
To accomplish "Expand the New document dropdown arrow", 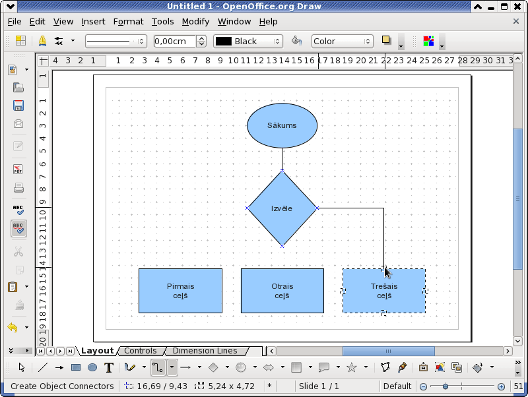I will 26,70.
